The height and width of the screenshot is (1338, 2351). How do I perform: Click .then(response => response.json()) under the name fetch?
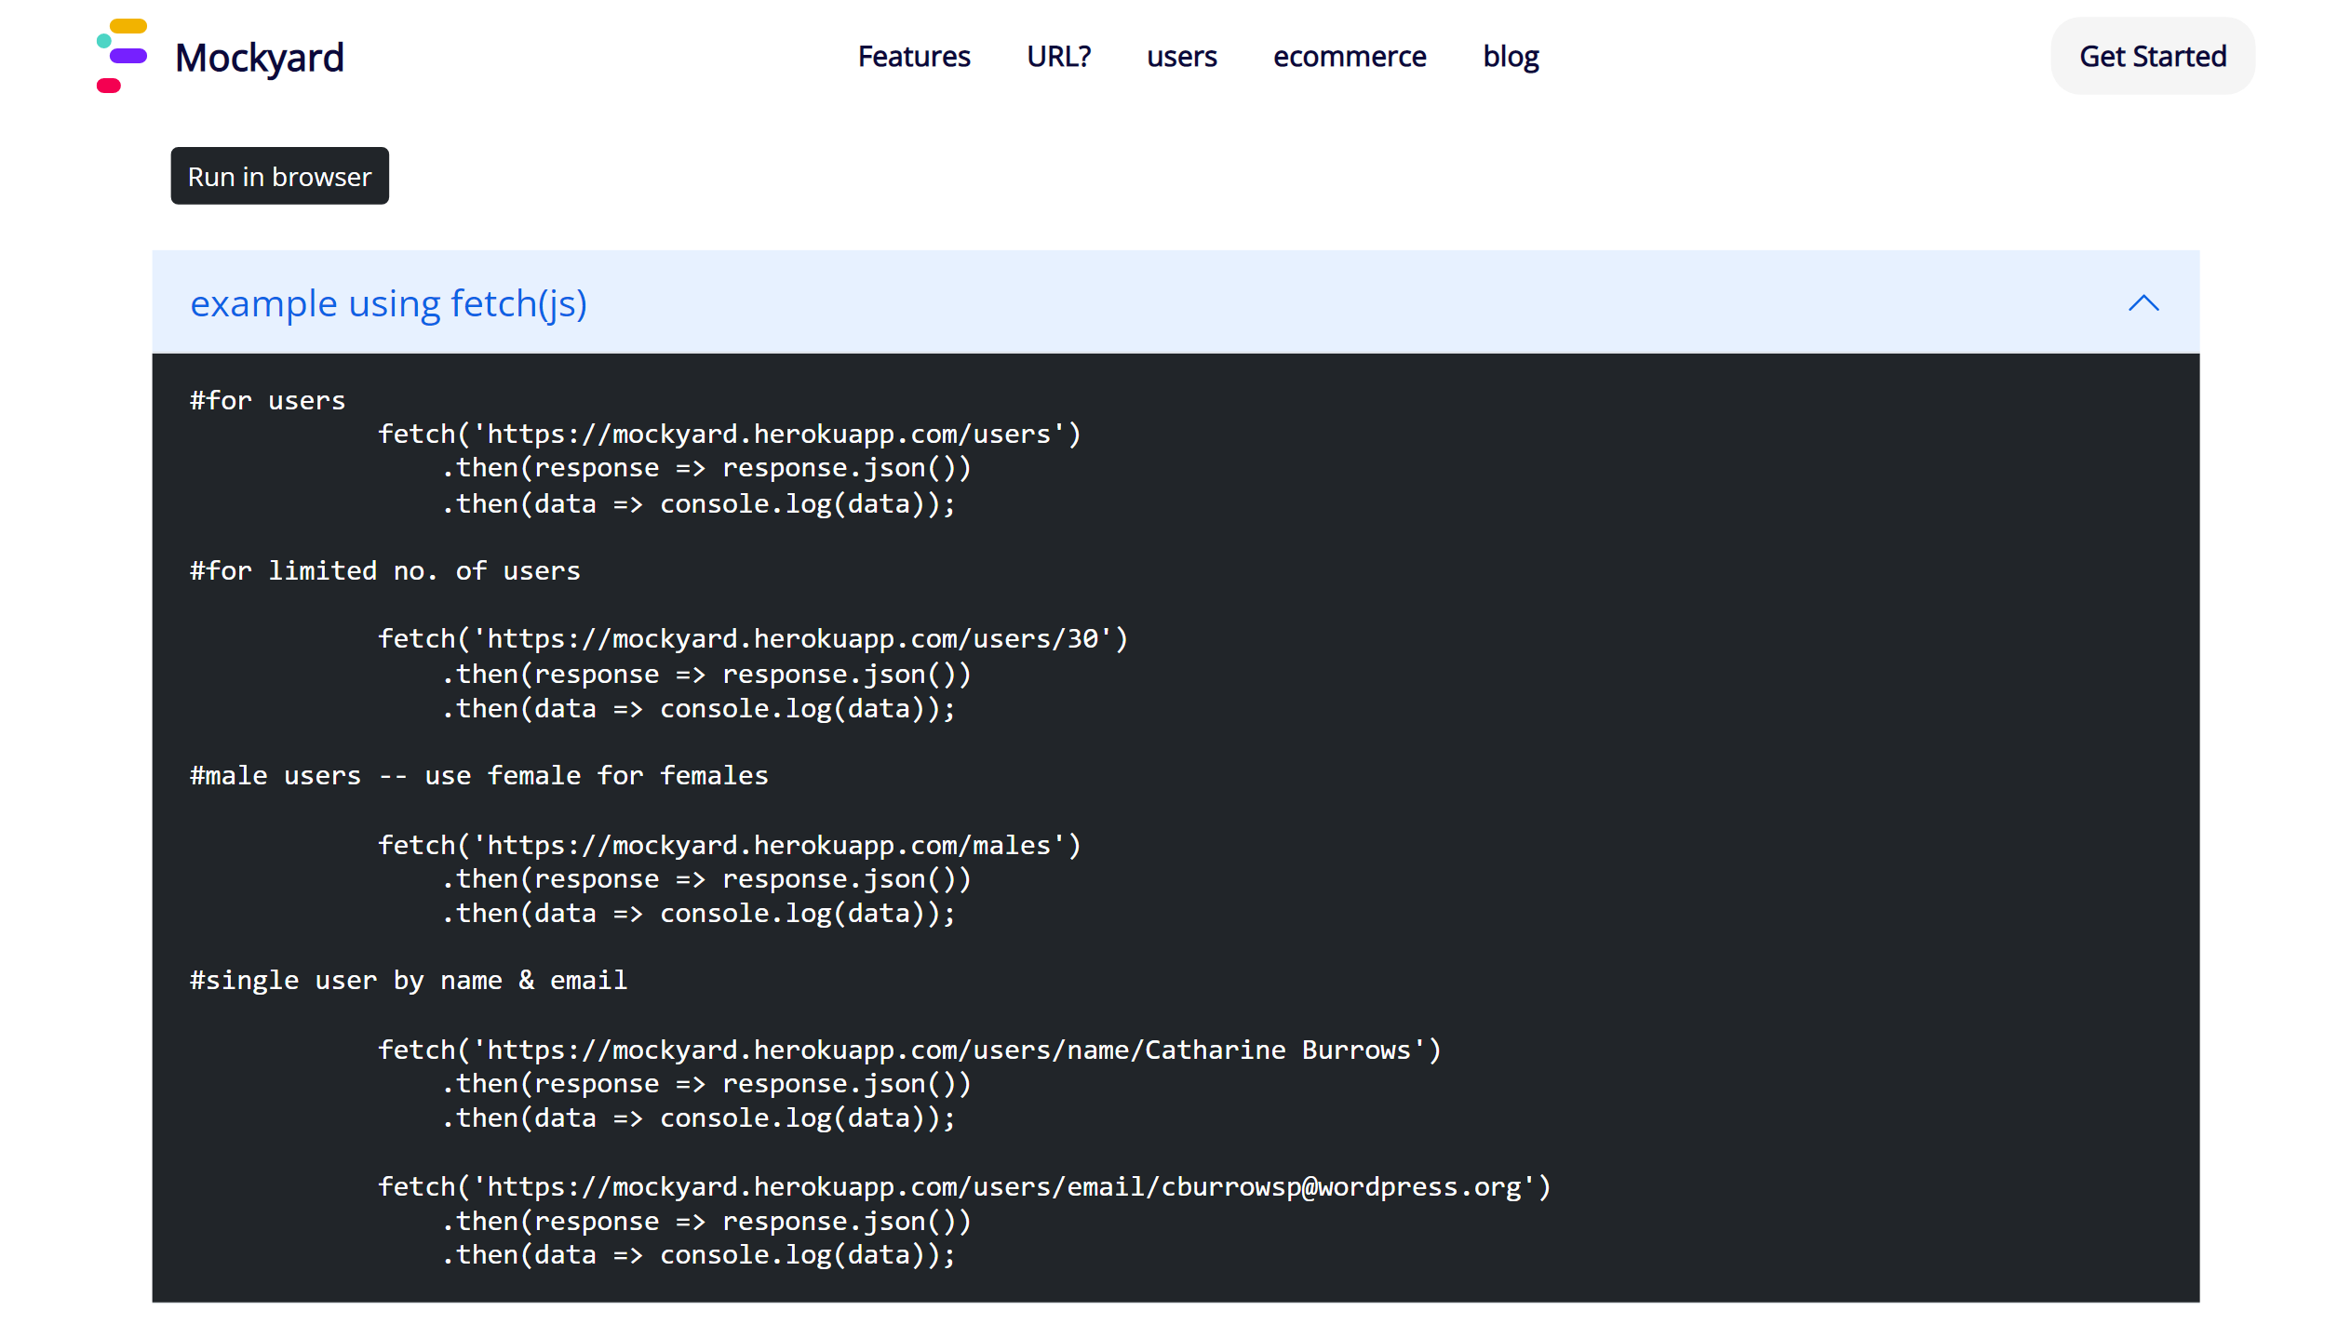706,1083
